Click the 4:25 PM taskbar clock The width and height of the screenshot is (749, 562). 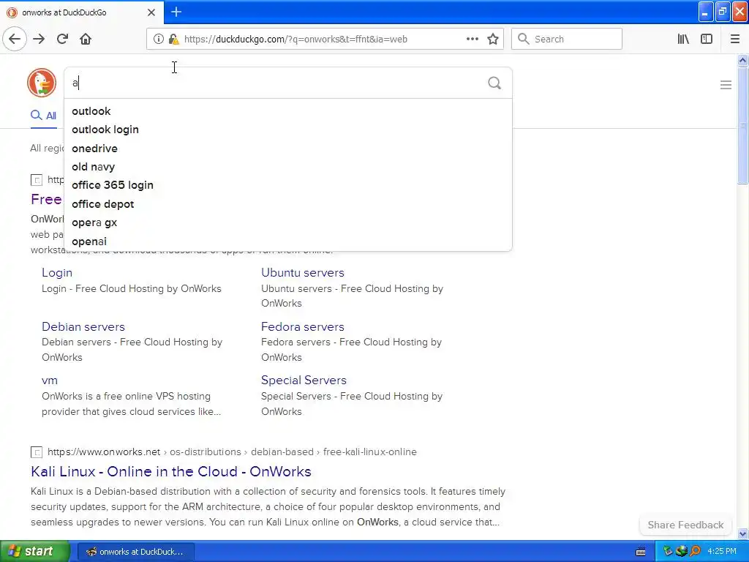coord(722,552)
